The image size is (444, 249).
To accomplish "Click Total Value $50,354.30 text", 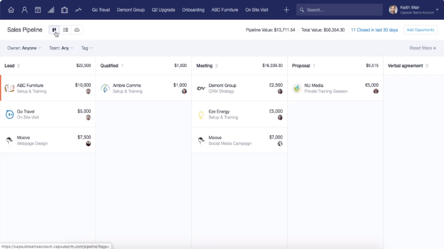I will point(323,30).
